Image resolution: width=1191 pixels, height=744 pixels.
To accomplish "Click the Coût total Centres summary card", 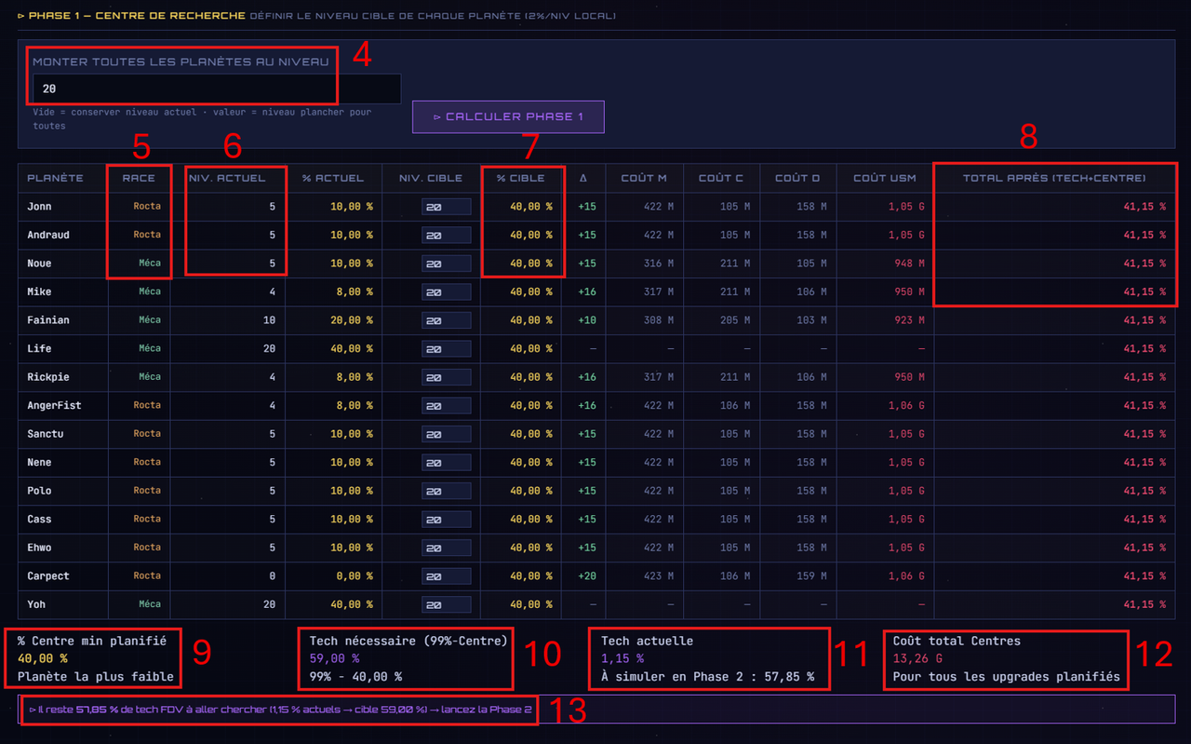I will click(x=1006, y=658).
